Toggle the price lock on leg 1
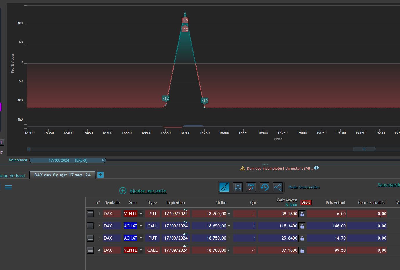This screenshot has width=400, height=270. tap(302, 214)
